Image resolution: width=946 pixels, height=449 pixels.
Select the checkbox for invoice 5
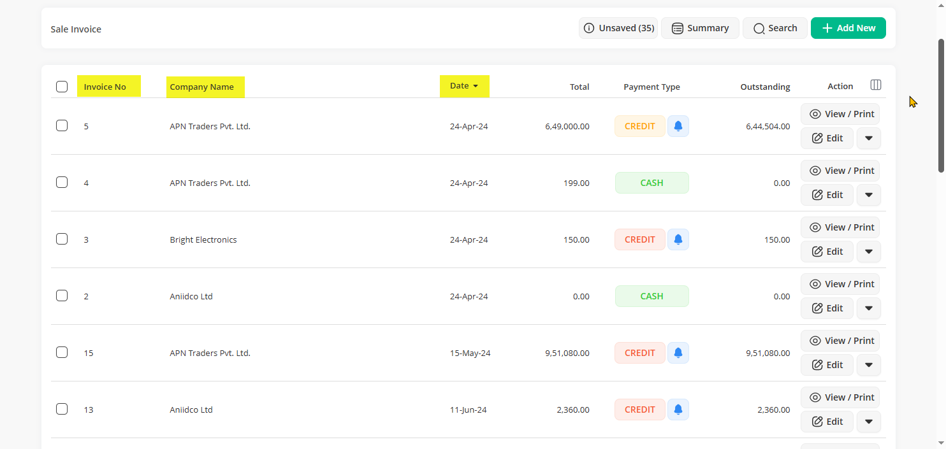[62, 125]
